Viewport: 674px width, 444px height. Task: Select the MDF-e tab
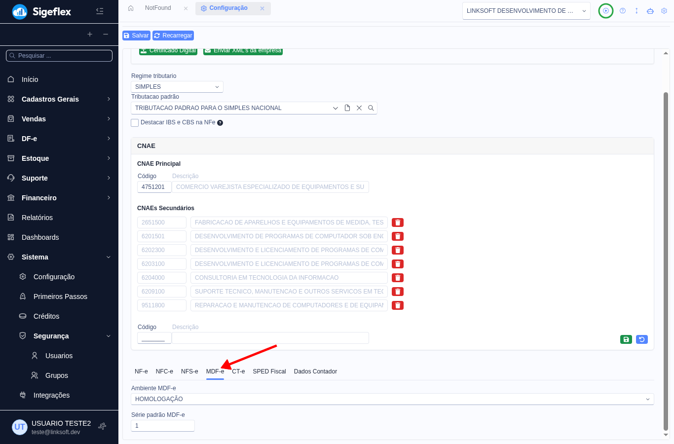[215, 371]
